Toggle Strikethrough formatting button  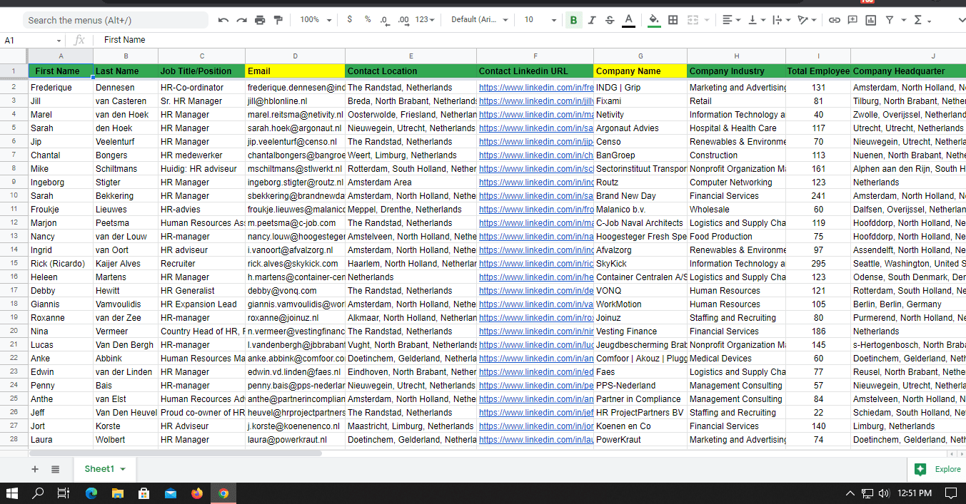pyautogui.click(x=610, y=20)
